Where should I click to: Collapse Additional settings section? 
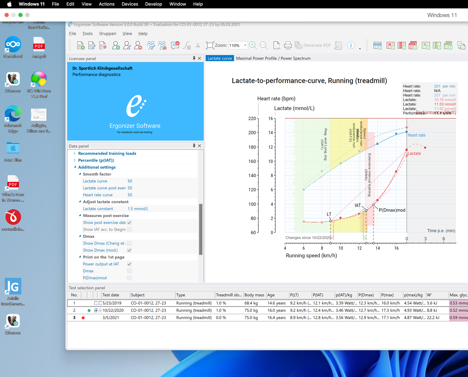tap(75, 167)
